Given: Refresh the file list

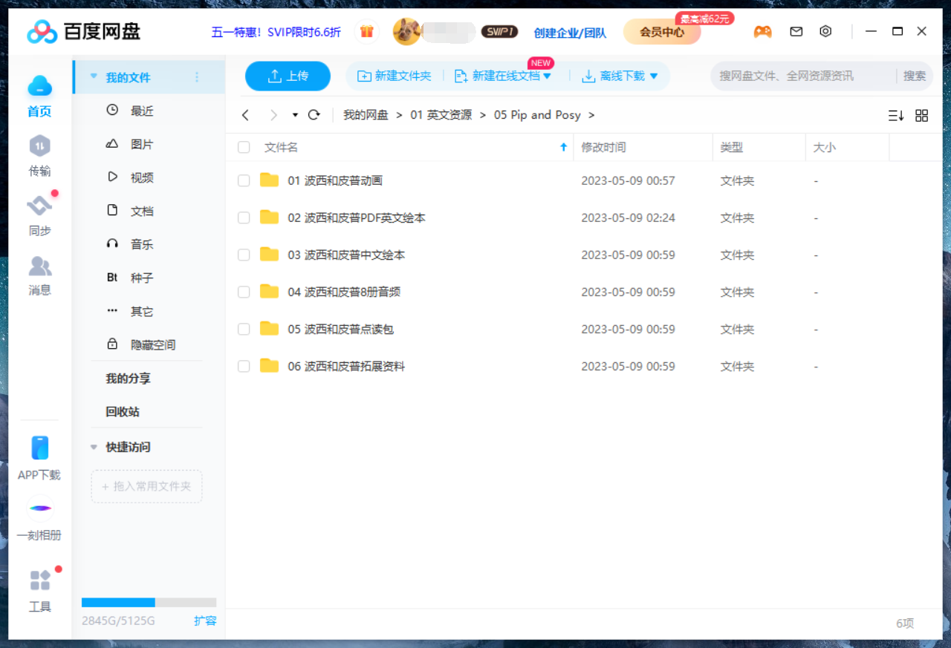Looking at the screenshot, I should tap(314, 115).
